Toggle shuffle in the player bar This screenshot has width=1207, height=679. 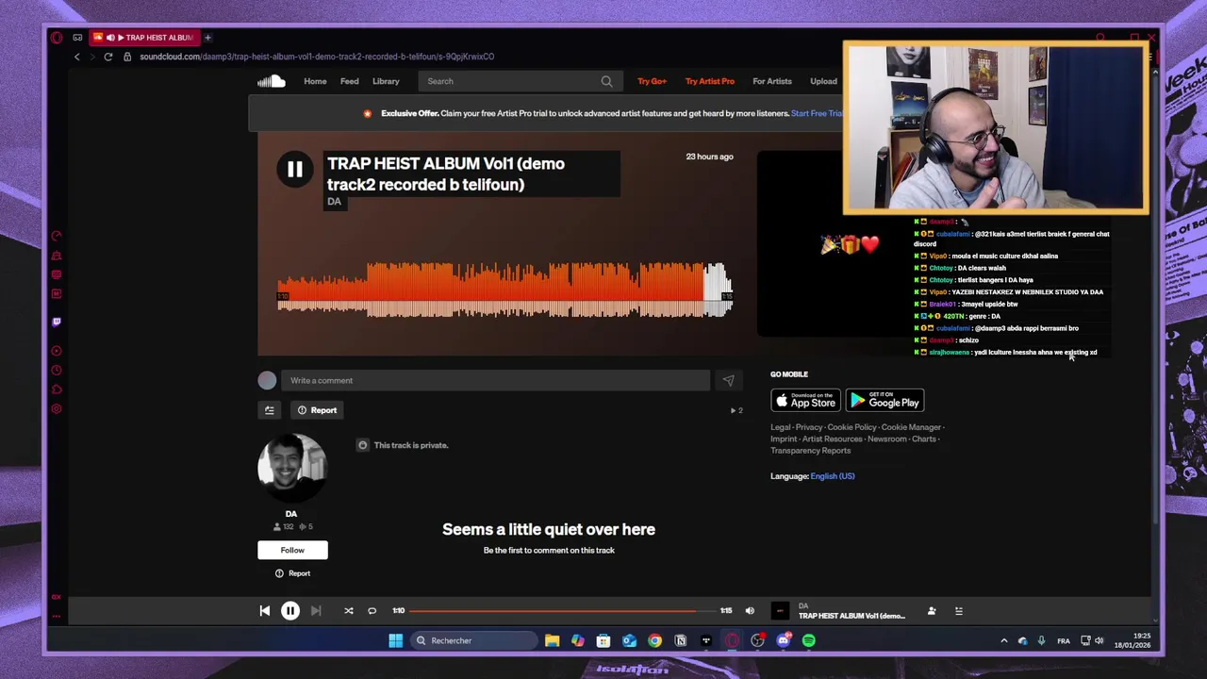[349, 611]
